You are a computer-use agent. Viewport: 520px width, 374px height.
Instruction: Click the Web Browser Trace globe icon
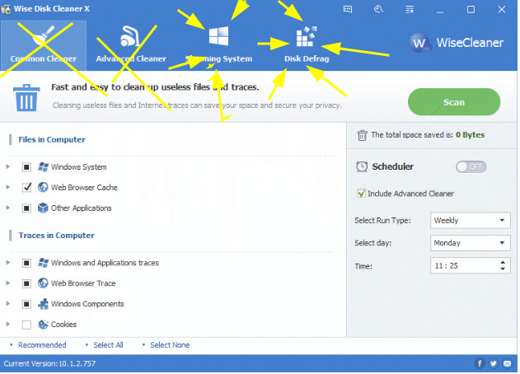tap(43, 284)
